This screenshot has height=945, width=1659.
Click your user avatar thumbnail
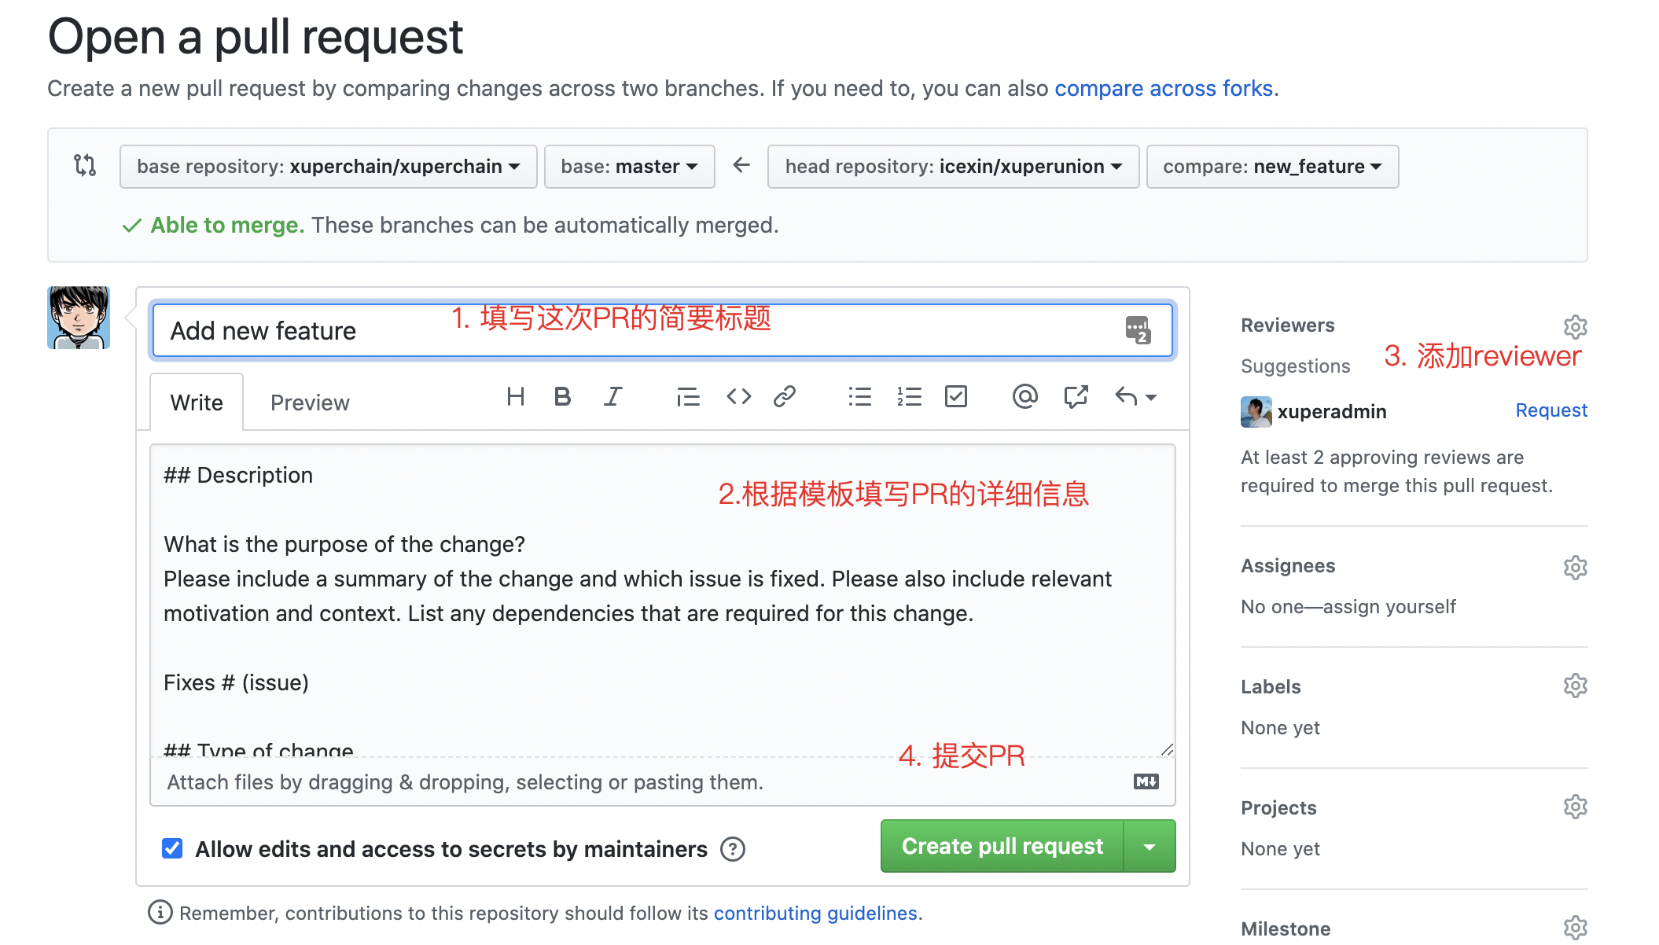[79, 318]
